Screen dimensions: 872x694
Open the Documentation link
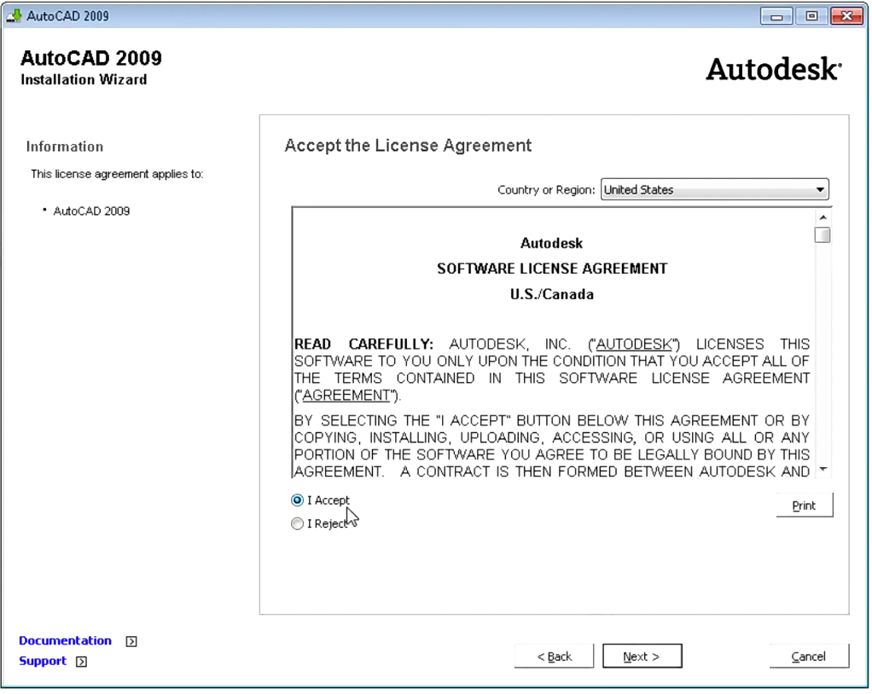(x=65, y=640)
